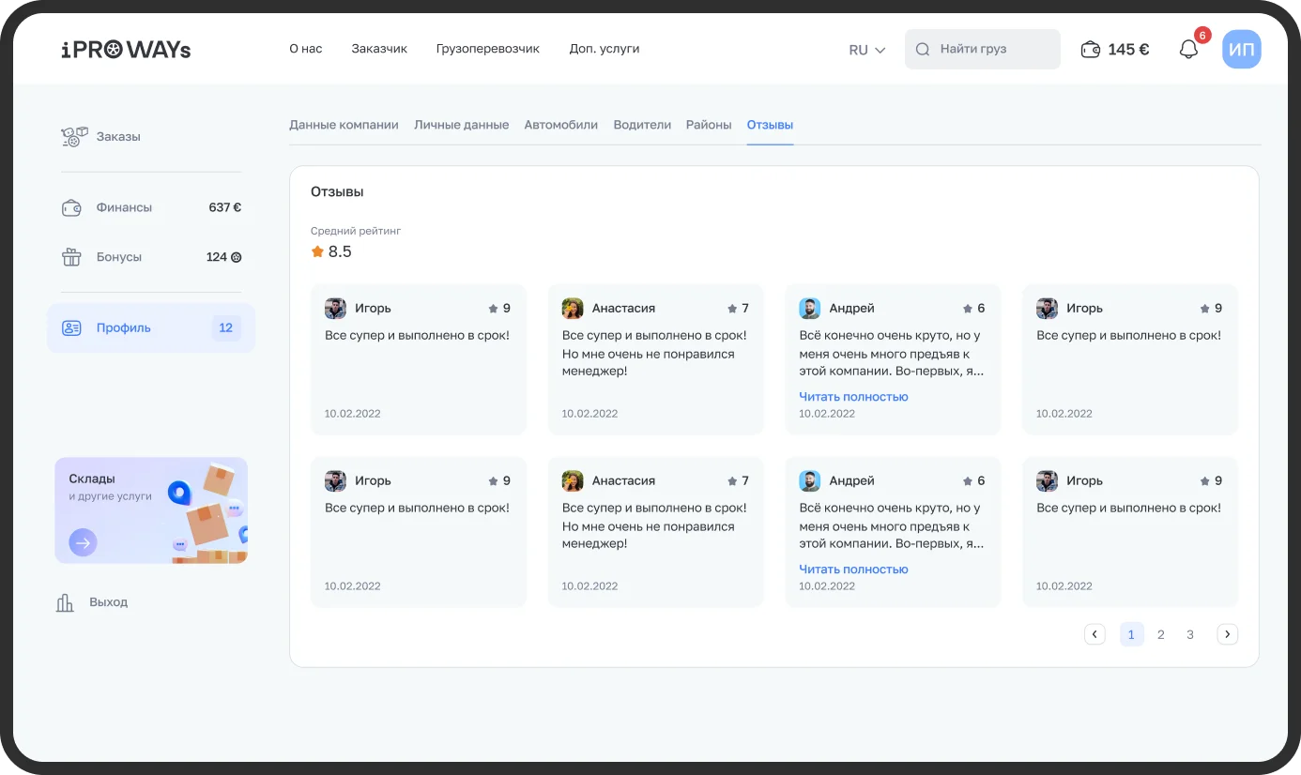Click Читать полностью in first-row Андрей review
Screen dimensions: 1301x775
[853, 397]
